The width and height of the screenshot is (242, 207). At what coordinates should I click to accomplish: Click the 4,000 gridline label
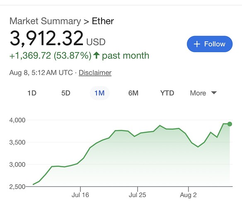point(17,120)
